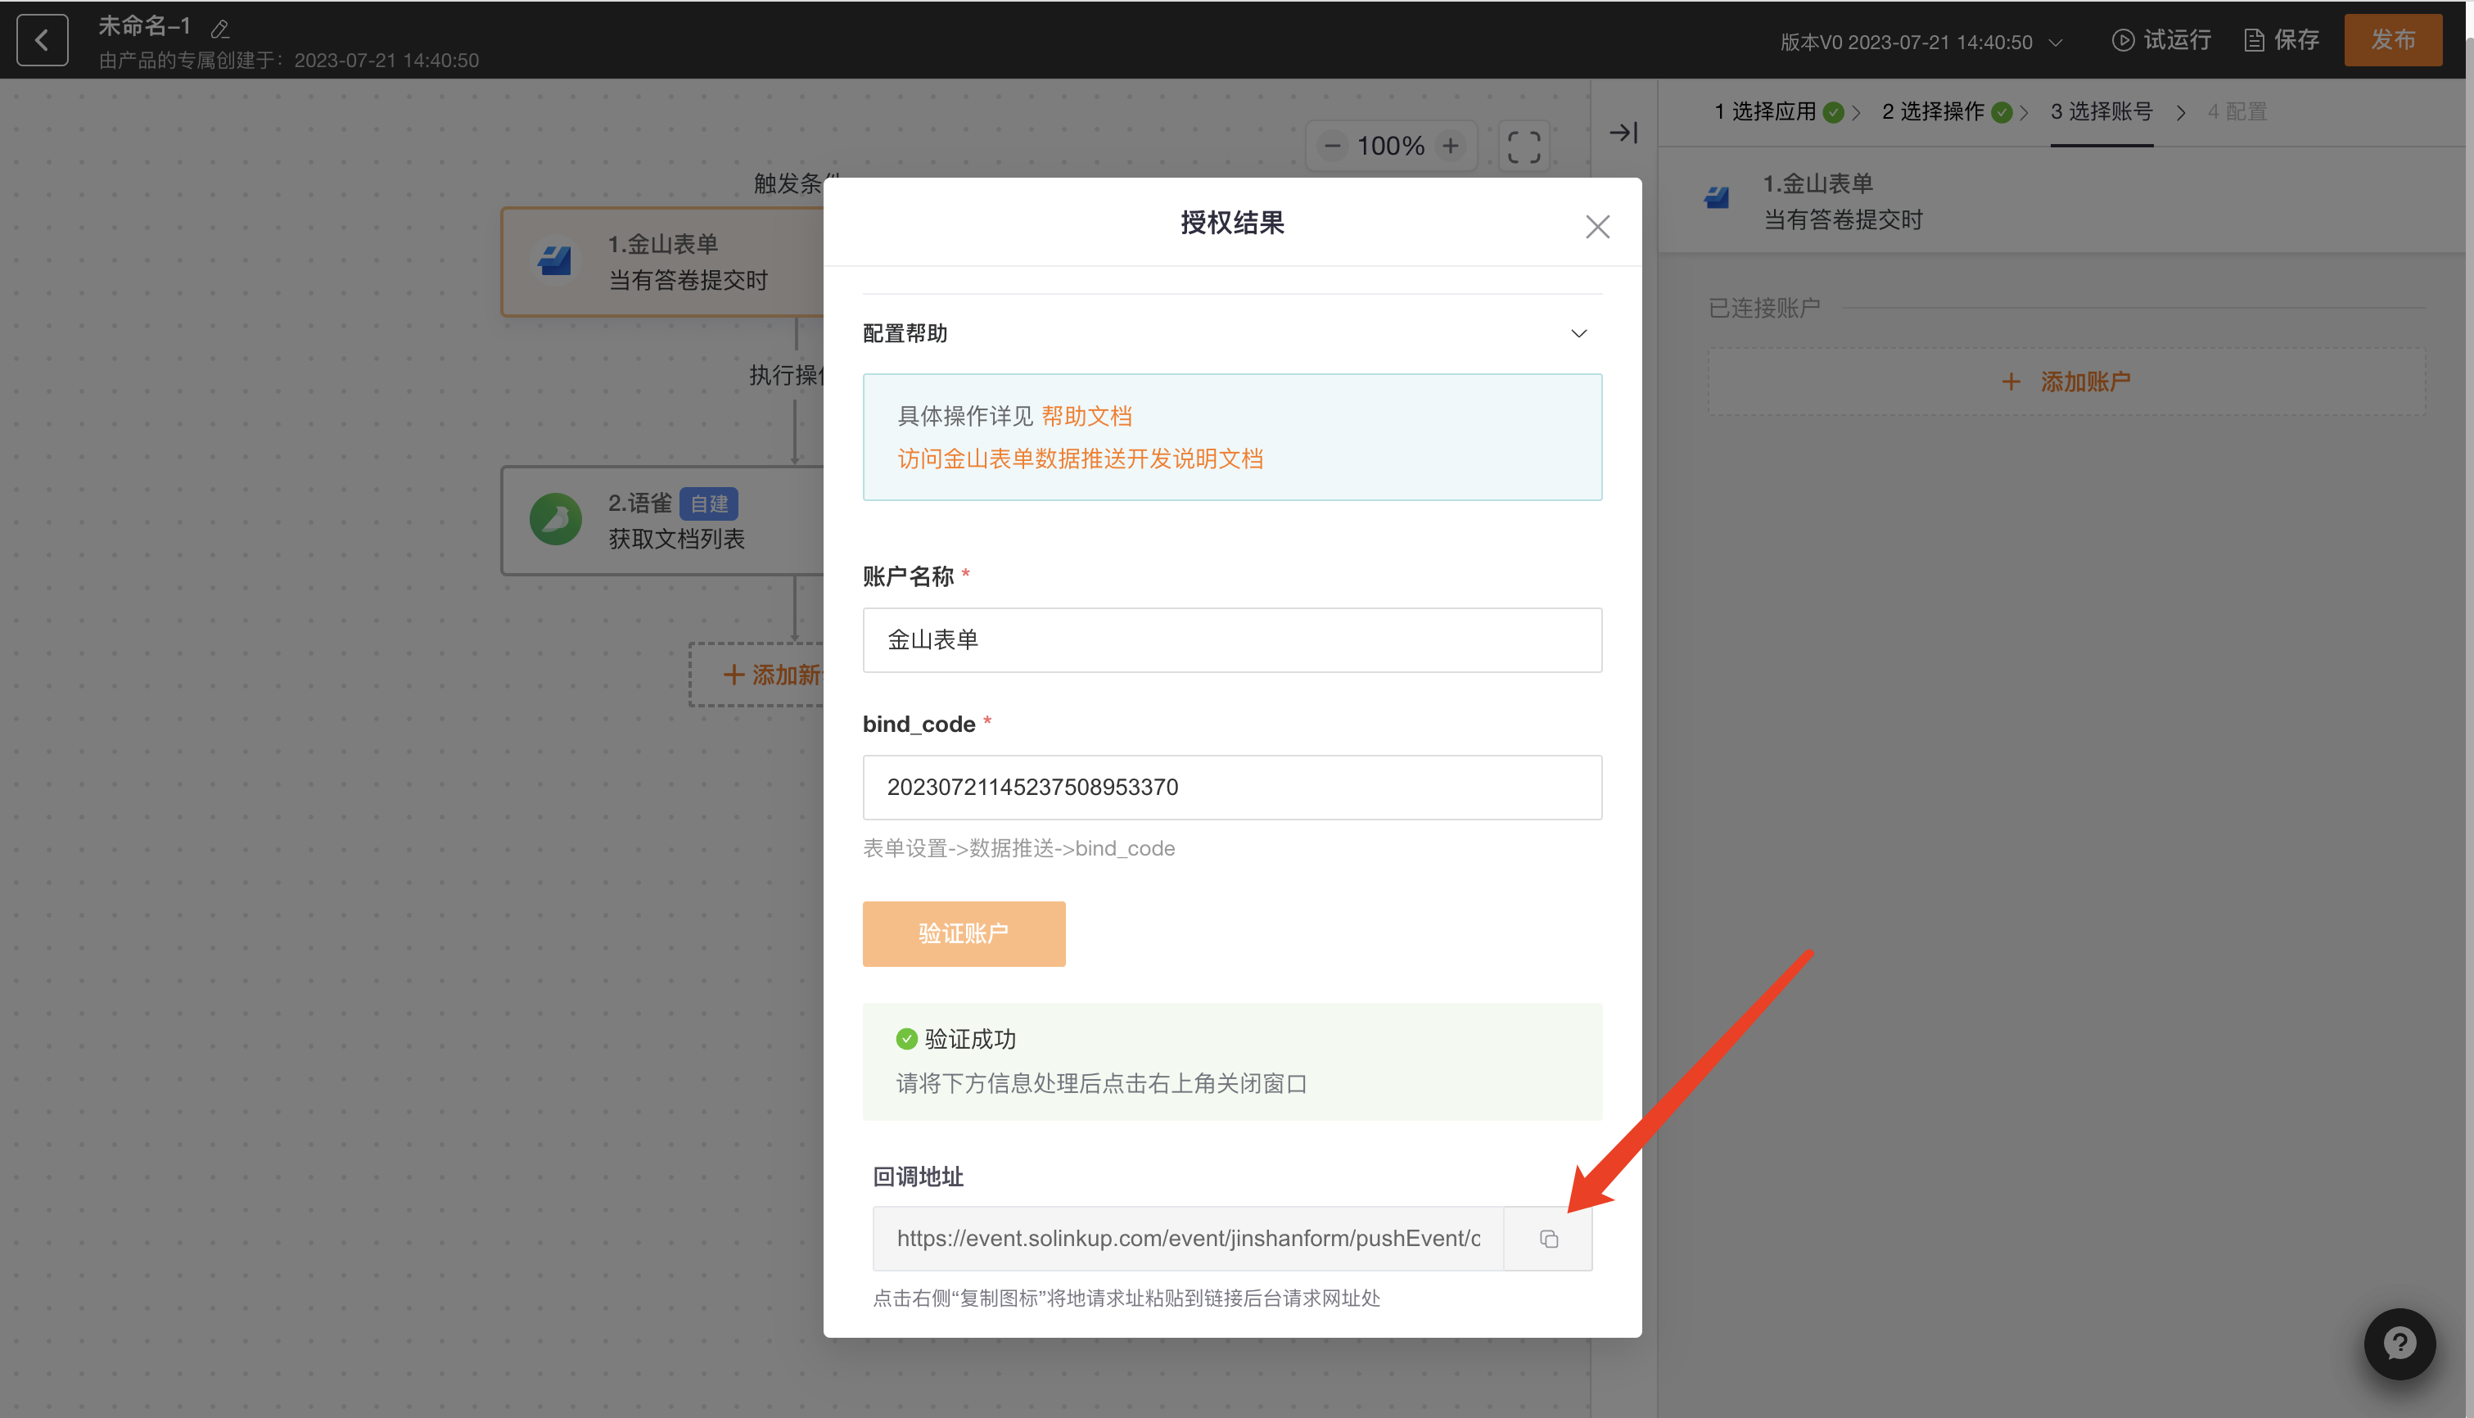The height and width of the screenshot is (1418, 2474).
Task: Switch to step 4 配置
Action: pyautogui.click(x=2237, y=112)
